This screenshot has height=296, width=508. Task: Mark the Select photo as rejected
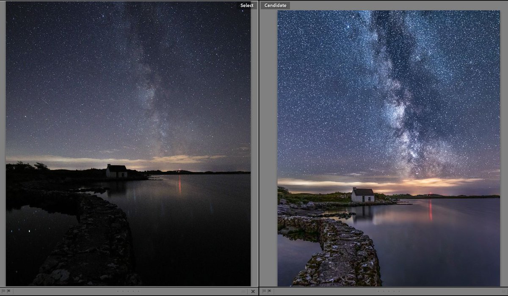pyautogui.click(x=8, y=291)
